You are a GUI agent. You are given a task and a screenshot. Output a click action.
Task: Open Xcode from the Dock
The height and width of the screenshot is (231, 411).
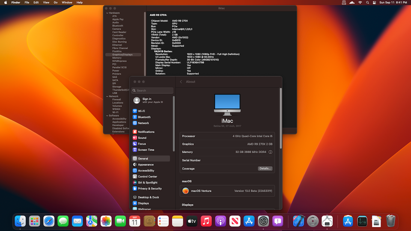click(x=298, y=221)
